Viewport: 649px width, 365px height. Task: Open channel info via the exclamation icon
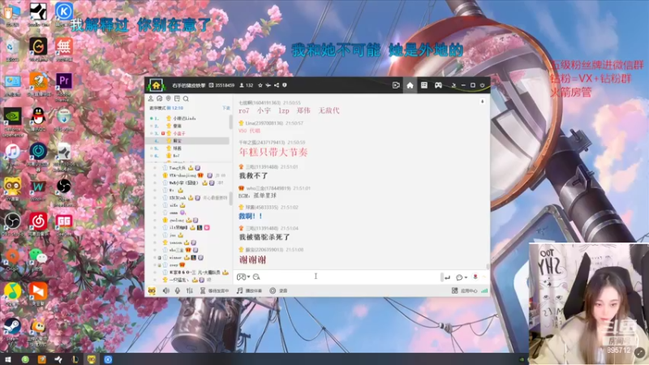tap(285, 85)
